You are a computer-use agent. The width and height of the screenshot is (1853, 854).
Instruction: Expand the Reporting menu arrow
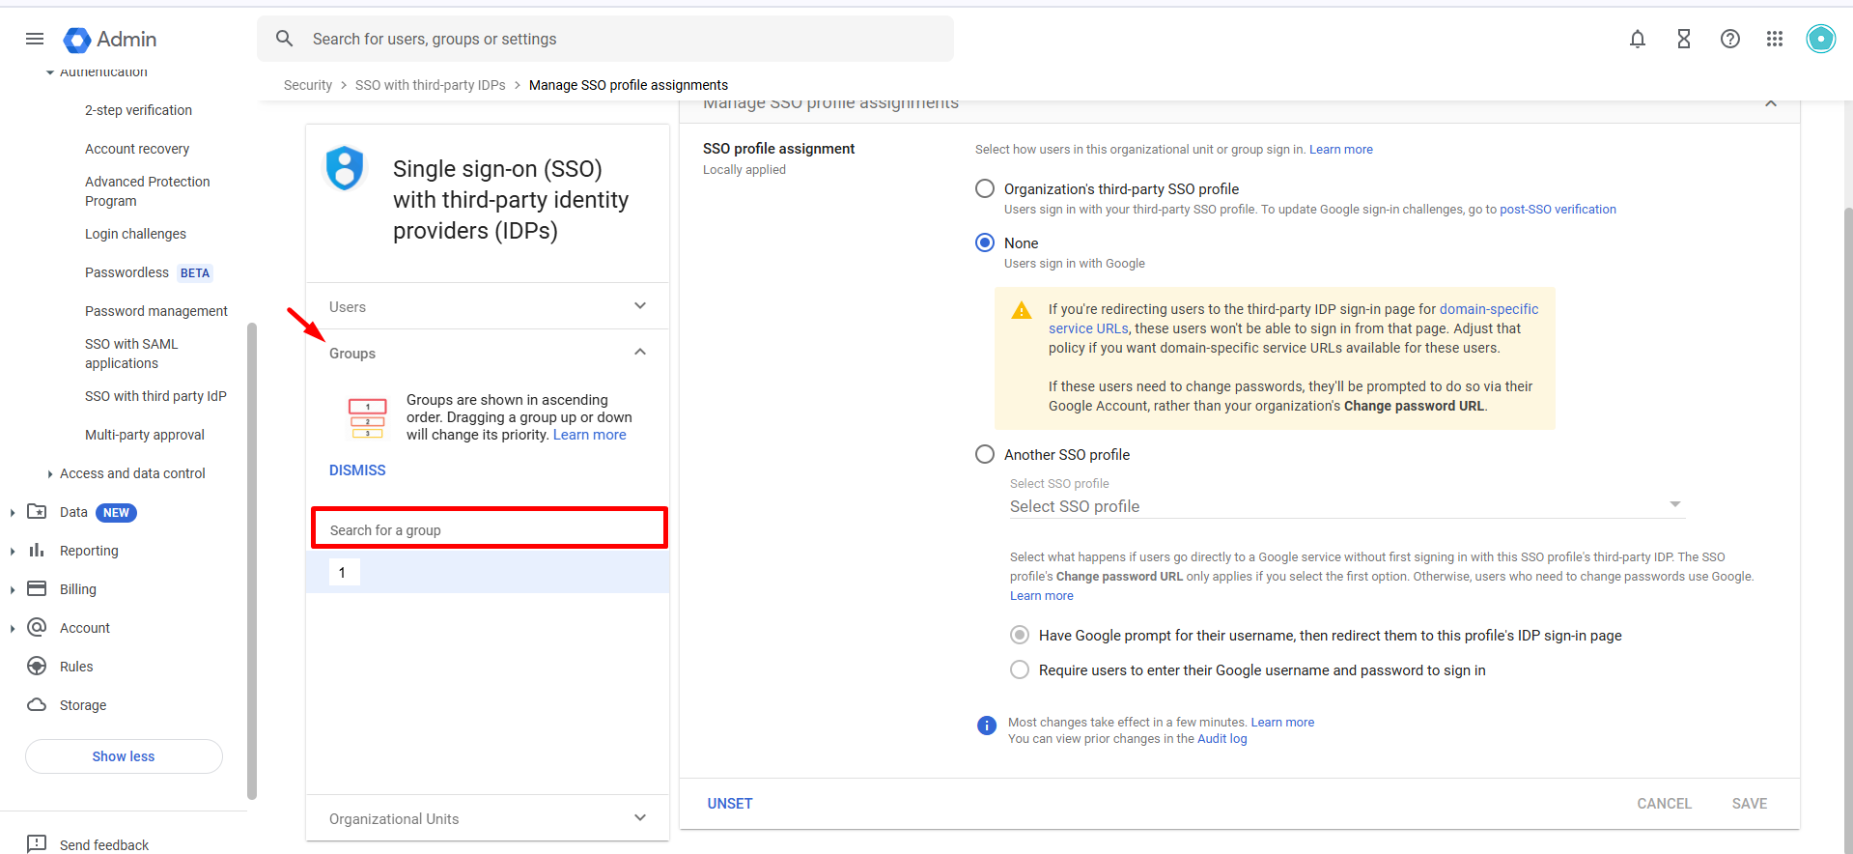point(12,551)
